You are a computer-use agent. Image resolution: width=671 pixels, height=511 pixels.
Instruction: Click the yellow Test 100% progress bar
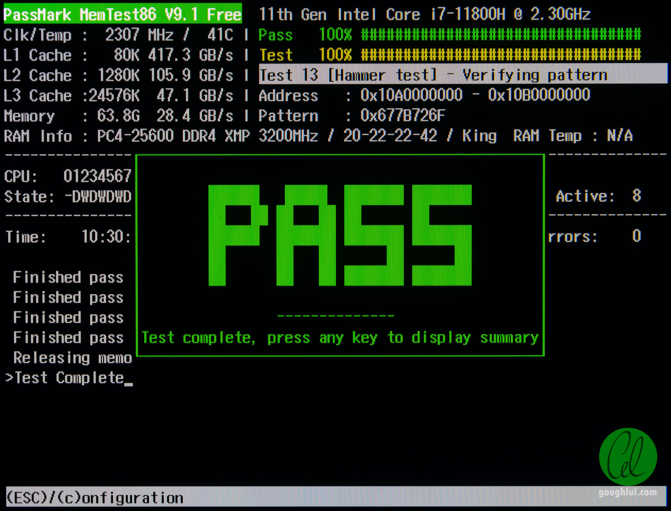coord(501,55)
